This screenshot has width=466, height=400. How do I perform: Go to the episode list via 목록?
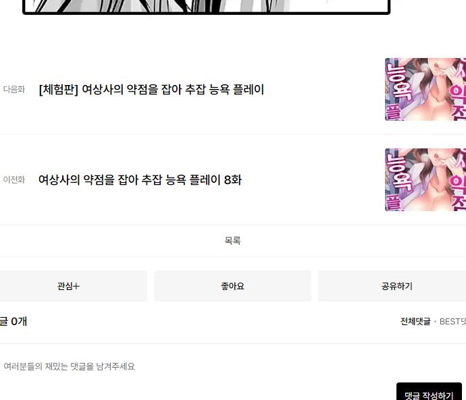[x=232, y=240]
